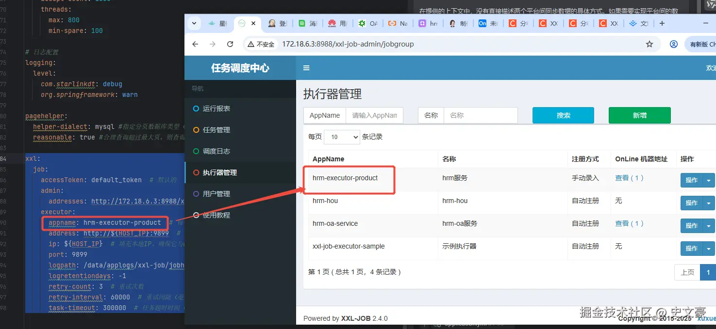This screenshot has height=329, width=716.
Task: Close the active xxl-job browser tab
Action: tap(253, 23)
